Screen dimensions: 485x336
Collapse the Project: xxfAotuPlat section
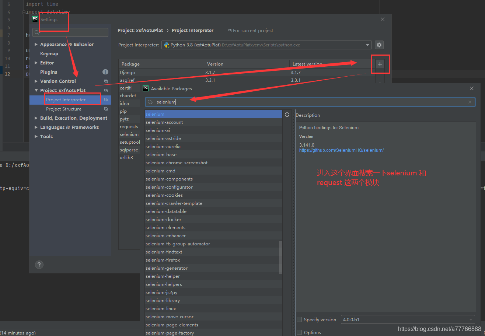pyautogui.click(x=36, y=90)
